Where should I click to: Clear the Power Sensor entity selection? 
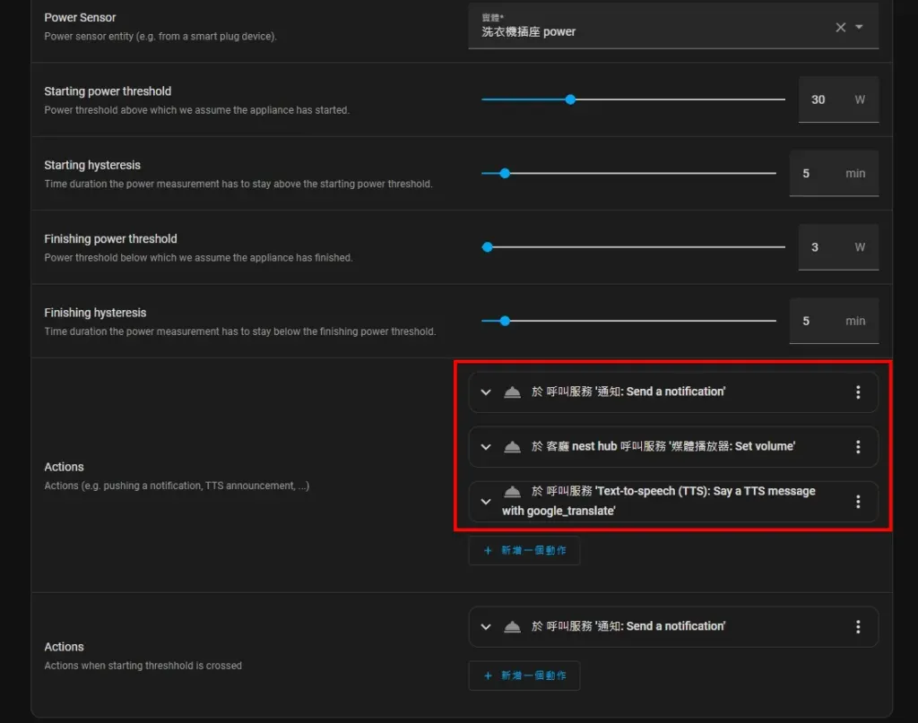point(840,28)
